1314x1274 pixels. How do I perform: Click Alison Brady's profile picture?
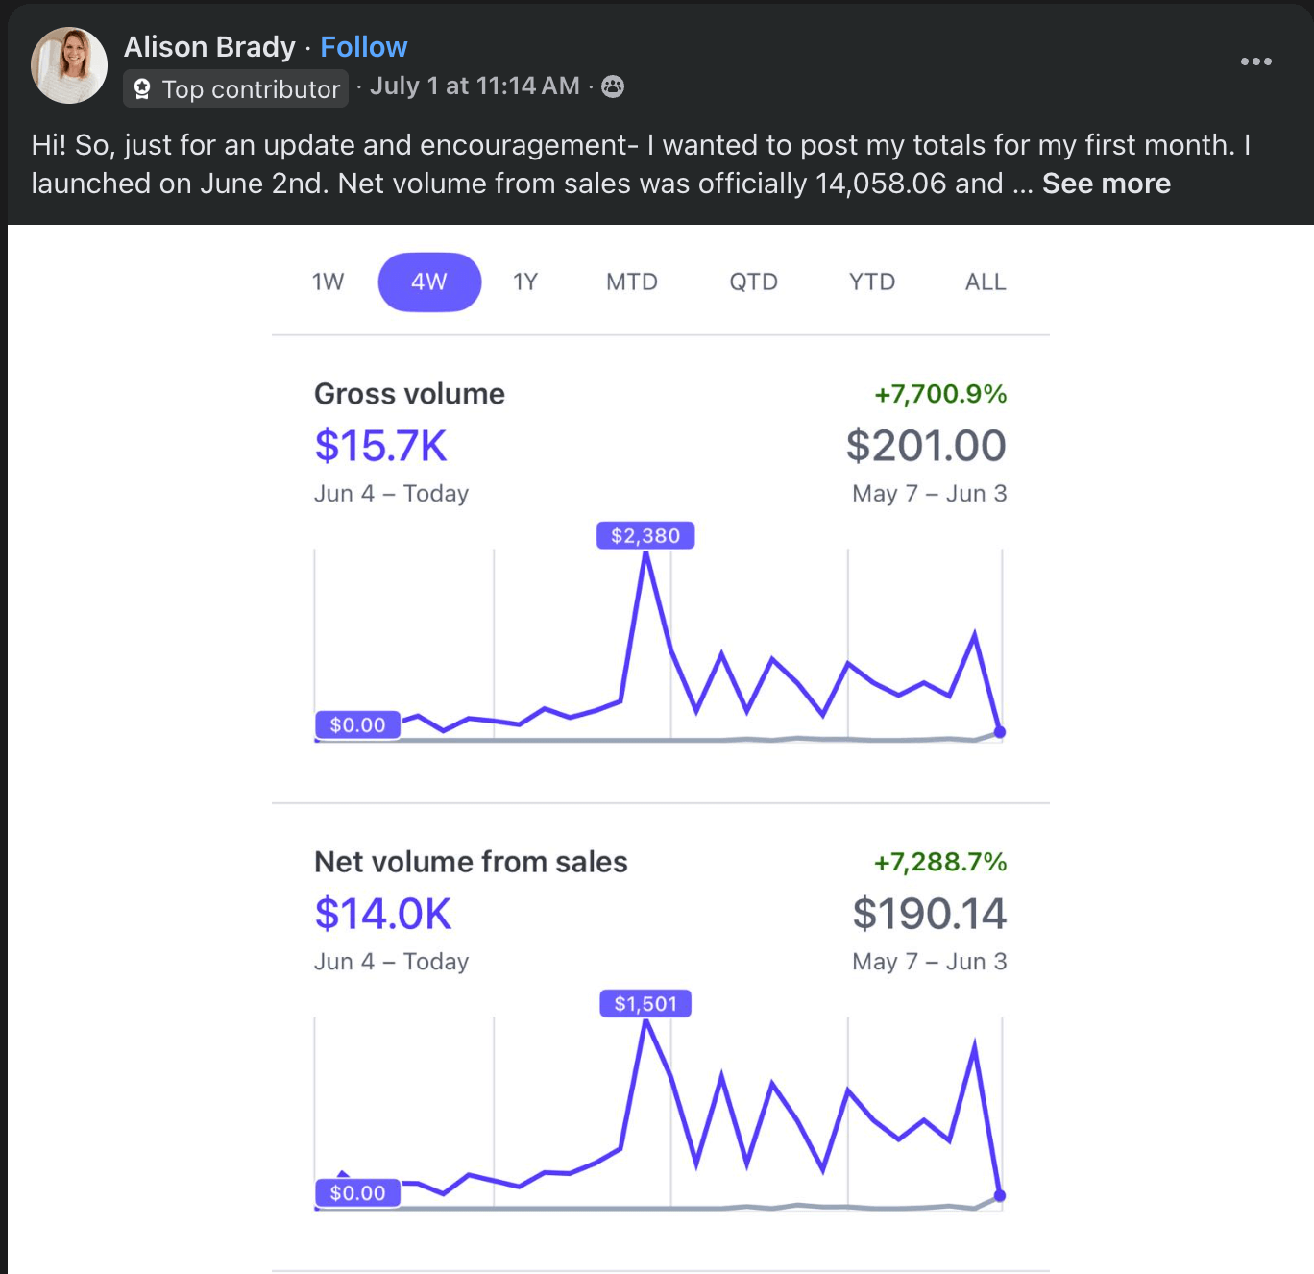pyautogui.click(x=69, y=65)
